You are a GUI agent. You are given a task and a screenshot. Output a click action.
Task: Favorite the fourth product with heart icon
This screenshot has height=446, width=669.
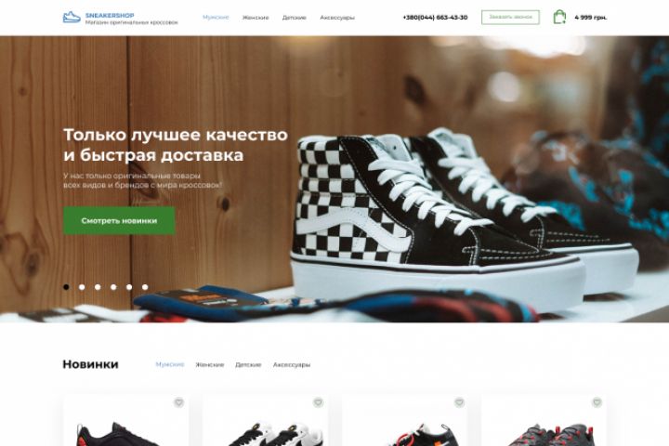[597, 402]
